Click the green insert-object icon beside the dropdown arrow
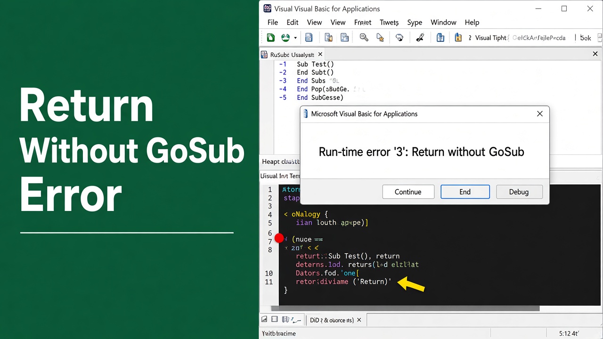Image resolution: width=603 pixels, height=339 pixels. [285, 38]
